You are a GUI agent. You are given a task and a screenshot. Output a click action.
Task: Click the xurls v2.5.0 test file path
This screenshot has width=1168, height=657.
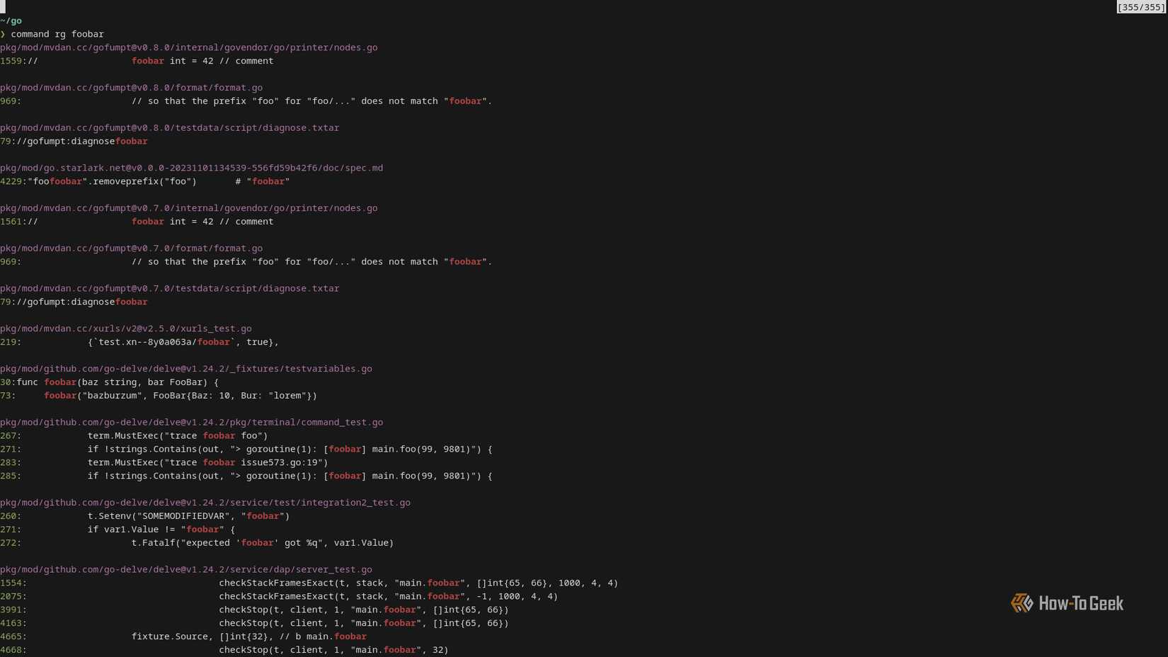pyautogui.click(x=125, y=328)
